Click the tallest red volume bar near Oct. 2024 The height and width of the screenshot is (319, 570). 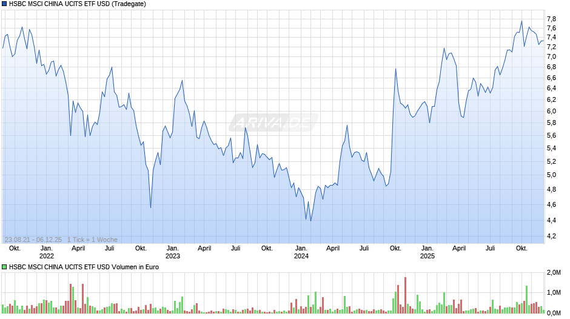click(x=405, y=295)
